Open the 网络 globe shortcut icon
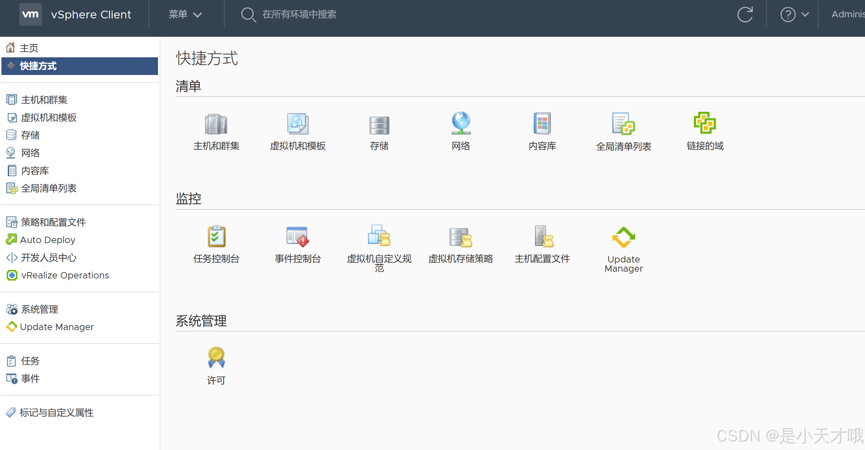The height and width of the screenshot is (450, 865). 460,123
